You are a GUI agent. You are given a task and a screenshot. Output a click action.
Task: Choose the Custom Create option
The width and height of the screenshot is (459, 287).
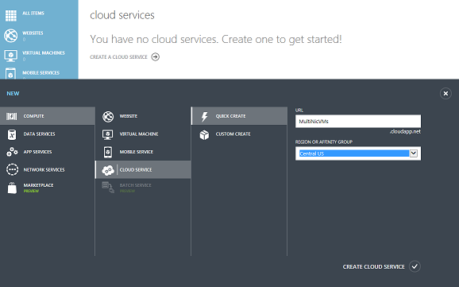point(239,134)
